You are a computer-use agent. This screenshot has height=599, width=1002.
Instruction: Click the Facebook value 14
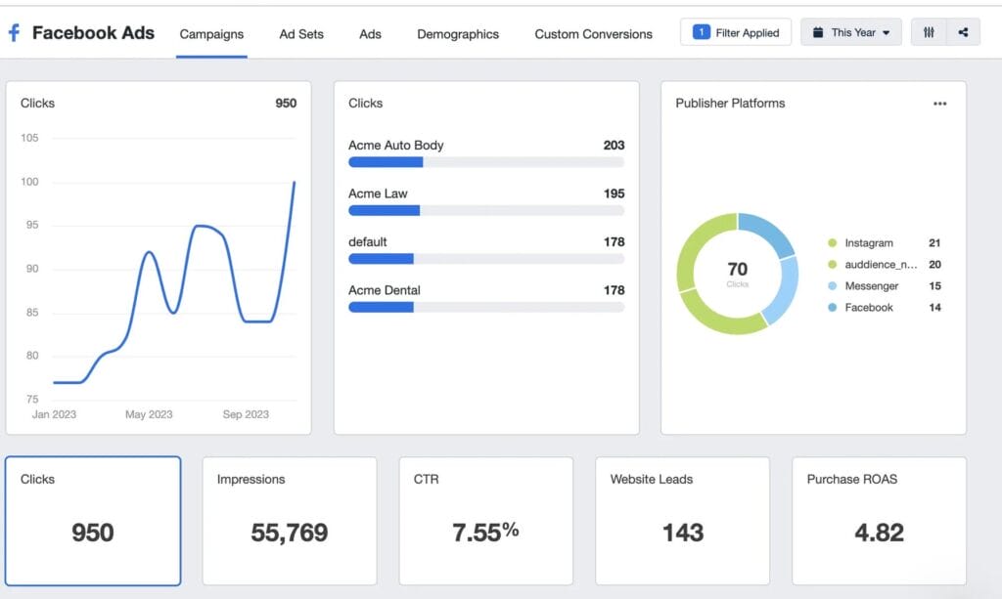934,308
